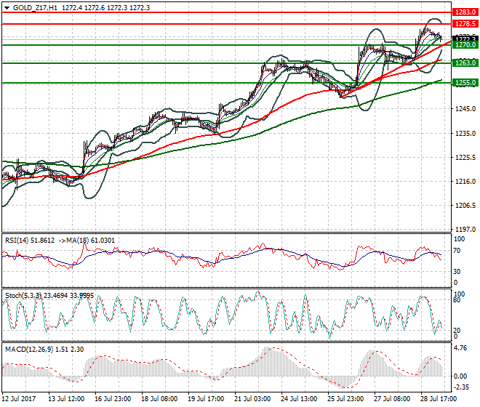Select the 1206.5 price axis value
The width and height of the screenshot is (480, 407).
click(465, 206)
